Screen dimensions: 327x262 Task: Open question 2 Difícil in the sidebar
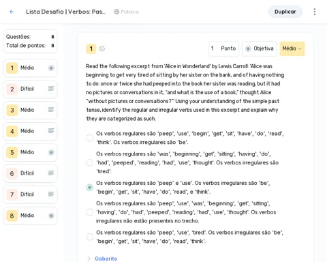coord(30,89)
